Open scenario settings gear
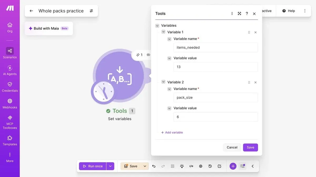316x177 pixels. click(201, 166)
